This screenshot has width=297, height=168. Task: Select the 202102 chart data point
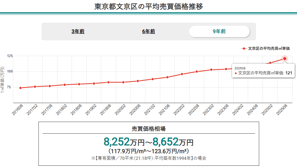tap(153, 79)
